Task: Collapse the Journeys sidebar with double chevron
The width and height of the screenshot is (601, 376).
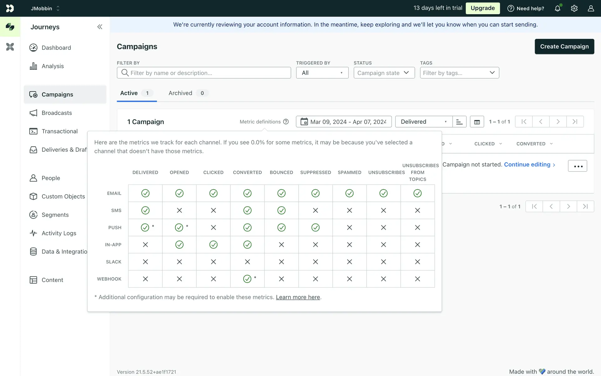Action: tap(100, 27)
